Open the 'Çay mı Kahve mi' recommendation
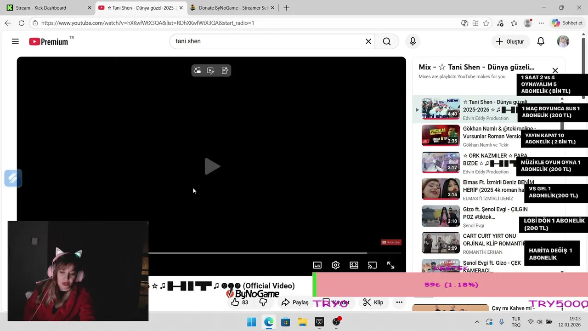Image resolution: width=588 pixels, height=331 pixels. pos(513,308)
